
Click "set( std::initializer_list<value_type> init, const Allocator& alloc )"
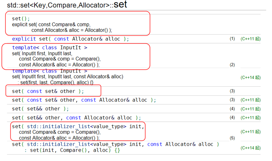115,144
